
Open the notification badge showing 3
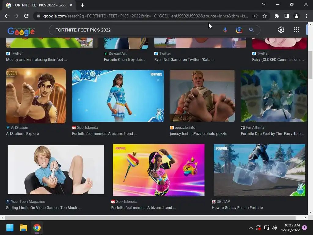tap(304, 228)
